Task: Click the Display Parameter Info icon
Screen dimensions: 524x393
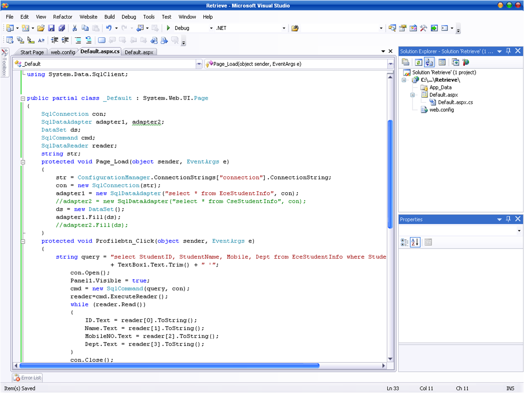Action: click(x=20, y=40)
